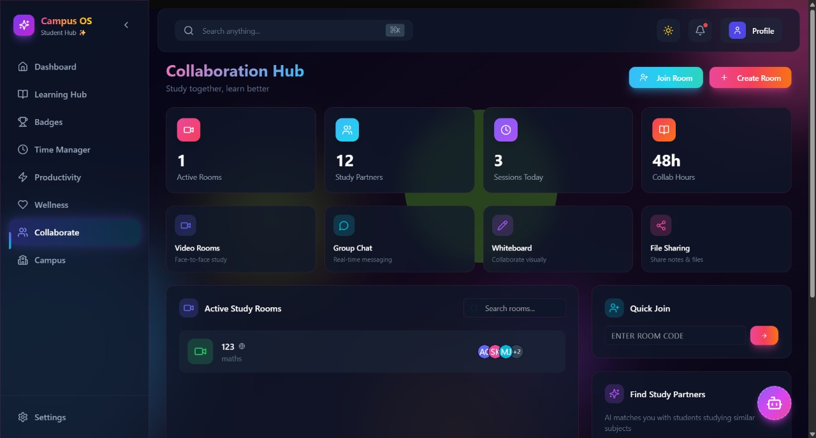The width and height of the screenshot is (816, 438).
Task: Navigate to Time Manager
Action: pyautogui.click(x=74, y=150)
